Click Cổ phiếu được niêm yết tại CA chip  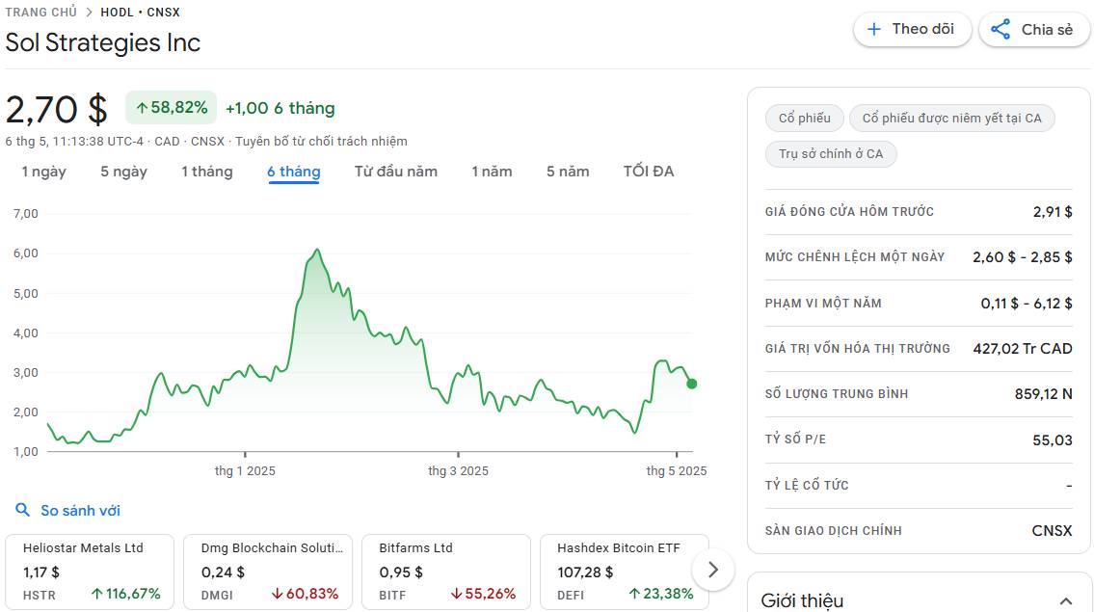click(x=951, y=118)
